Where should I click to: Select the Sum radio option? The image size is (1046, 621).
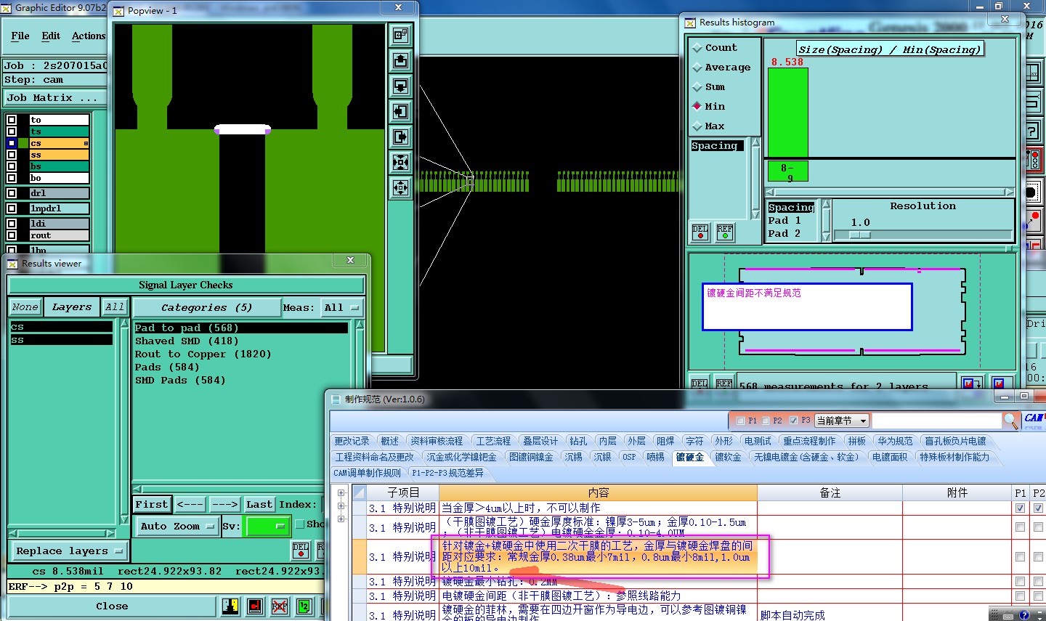709,86
